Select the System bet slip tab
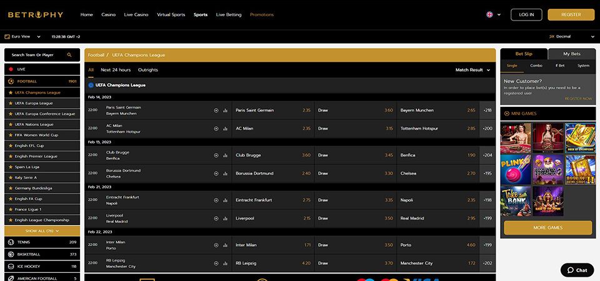This screenshot has width=600, height=281. 583,66
